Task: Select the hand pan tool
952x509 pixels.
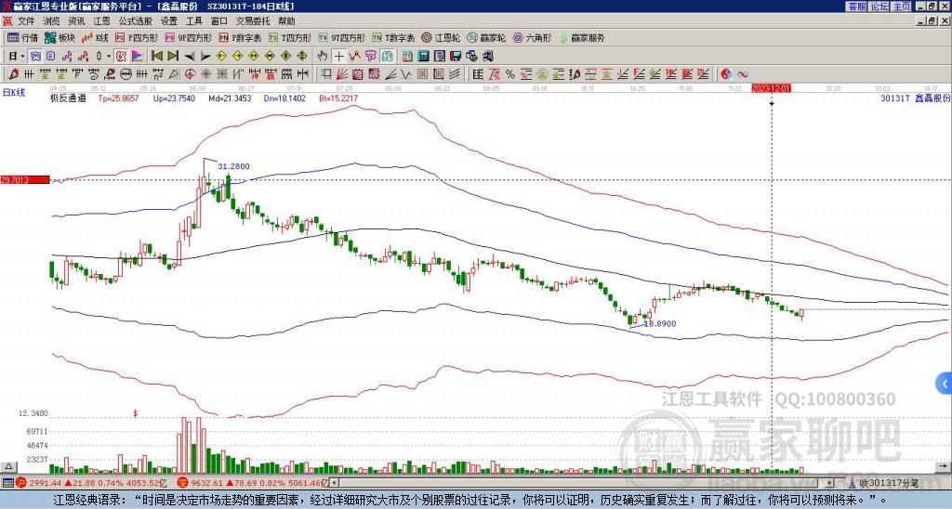Action: 323,57
